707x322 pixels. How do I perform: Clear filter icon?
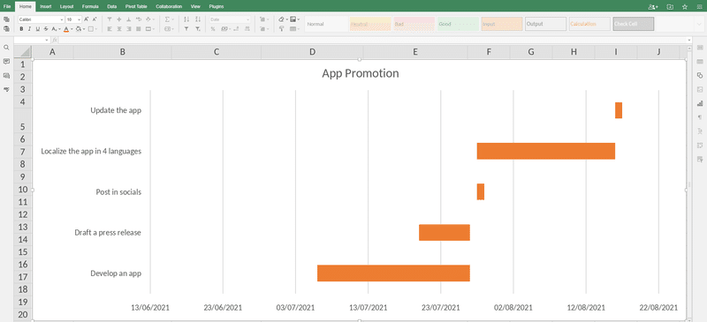coord(197,29)
